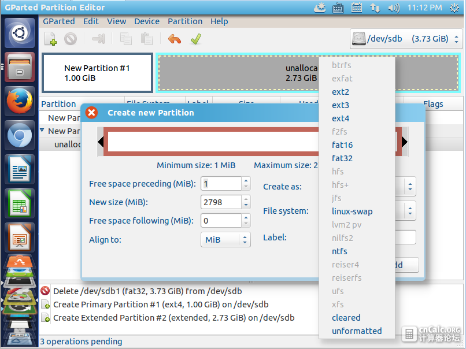
Task: Click the copy partition toolbar icon
Action: point(125,39)
